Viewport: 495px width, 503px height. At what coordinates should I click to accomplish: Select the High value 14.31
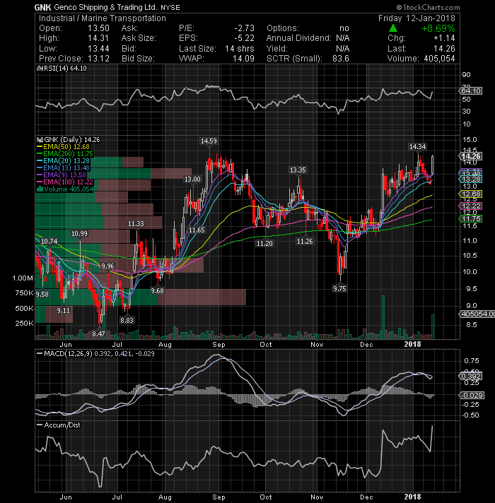click(98, 38)
